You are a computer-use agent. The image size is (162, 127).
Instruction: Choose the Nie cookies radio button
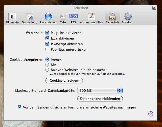[47, 65]
